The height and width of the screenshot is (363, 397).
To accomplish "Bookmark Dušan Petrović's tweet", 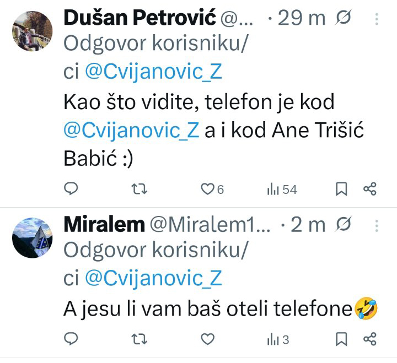I will [341, 189].
